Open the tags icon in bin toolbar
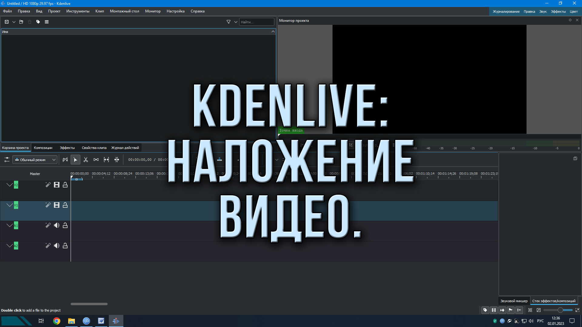This screenshot has width=582, height=327. (x=38, y=22)
